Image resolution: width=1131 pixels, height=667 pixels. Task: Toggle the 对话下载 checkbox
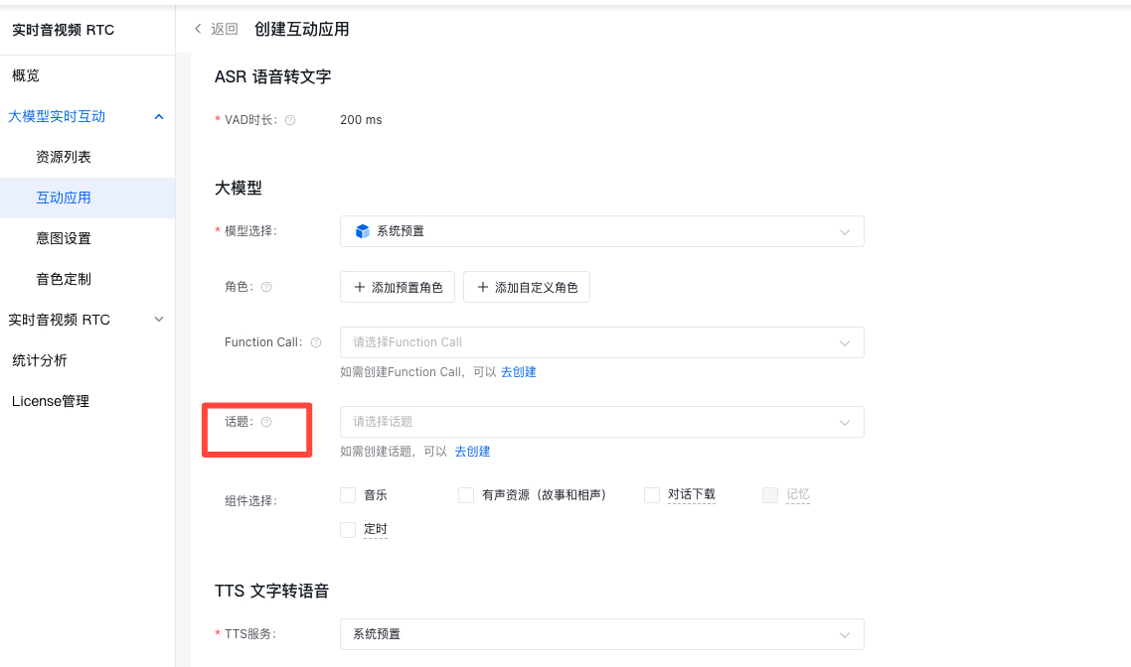click(652, 494)
